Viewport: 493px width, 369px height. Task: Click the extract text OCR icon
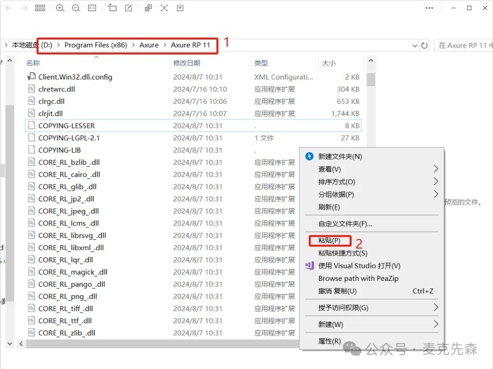(x=164, y=8)
